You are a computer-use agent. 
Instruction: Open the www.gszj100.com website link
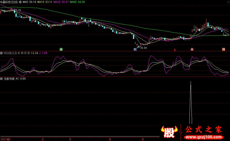point(204,137)
